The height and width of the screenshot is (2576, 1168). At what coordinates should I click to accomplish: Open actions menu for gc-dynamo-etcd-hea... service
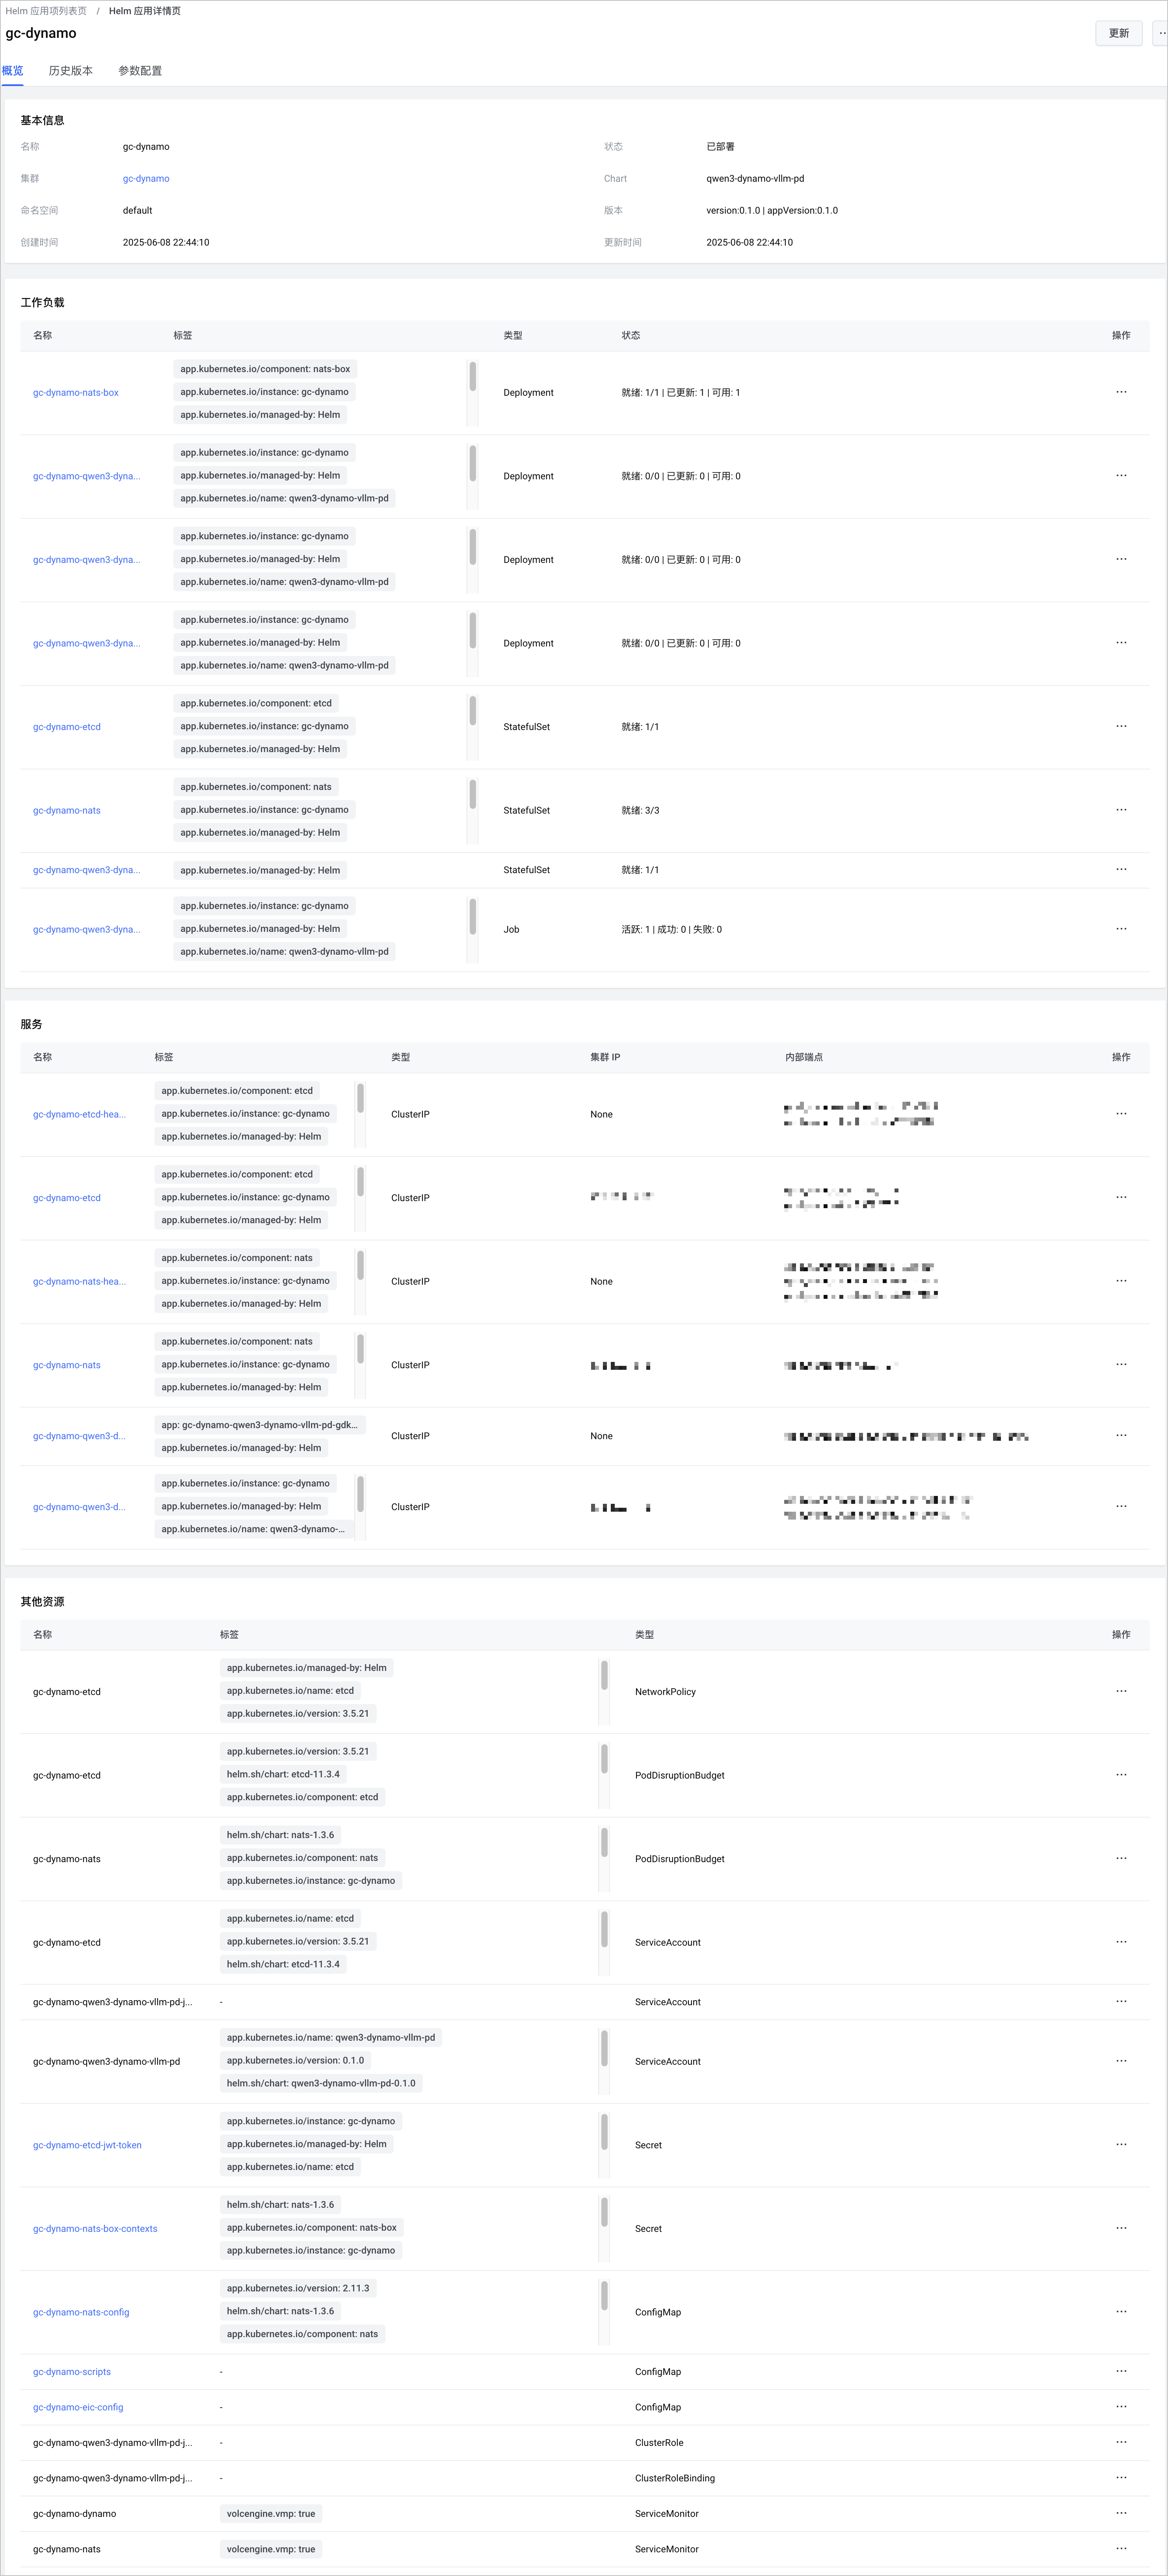coord(1121,1114)
